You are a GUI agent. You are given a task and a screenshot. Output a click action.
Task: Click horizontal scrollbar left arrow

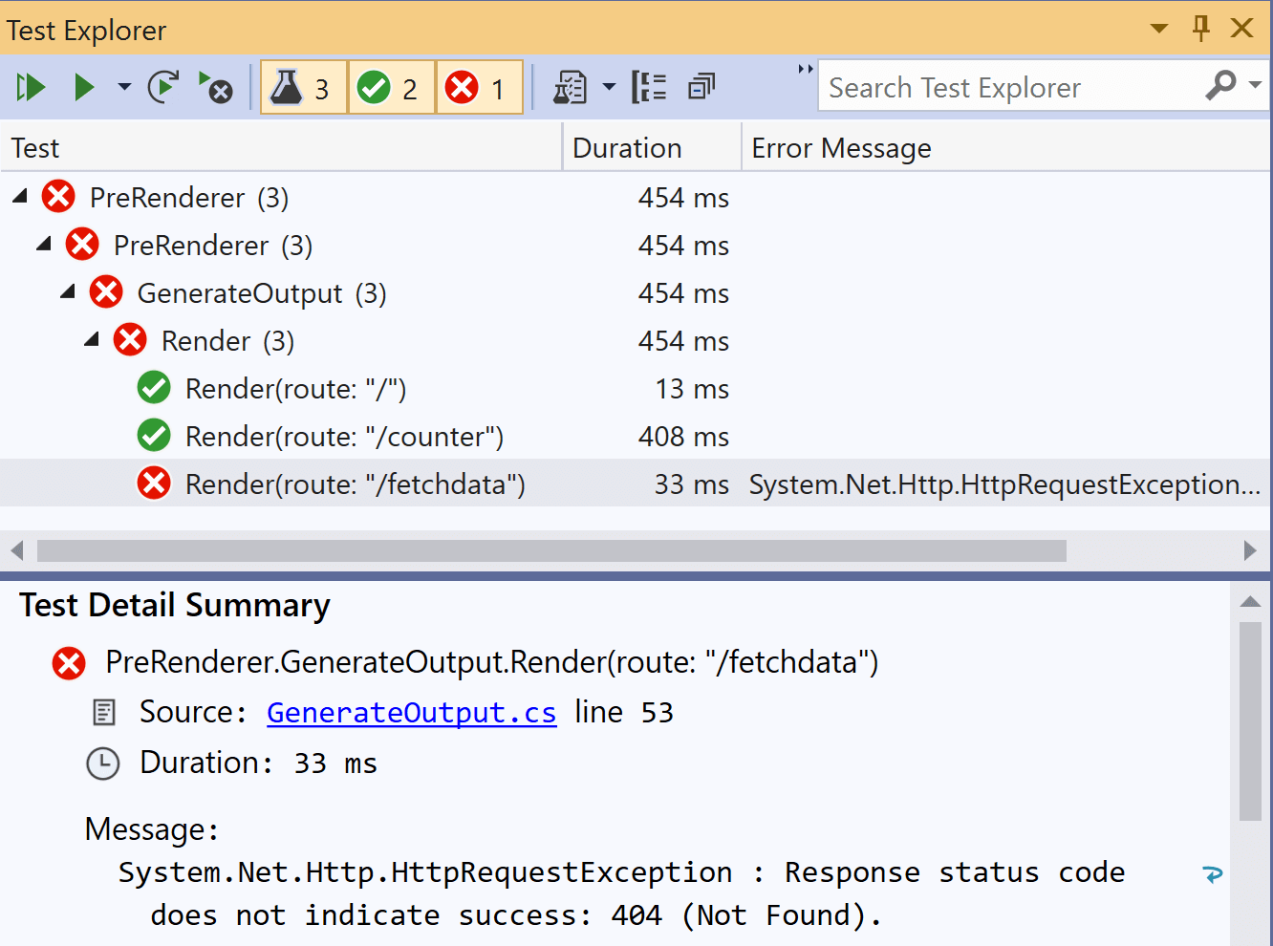tap(16, 550)
